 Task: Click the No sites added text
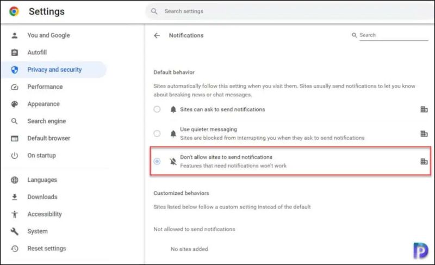click(189, 249)
